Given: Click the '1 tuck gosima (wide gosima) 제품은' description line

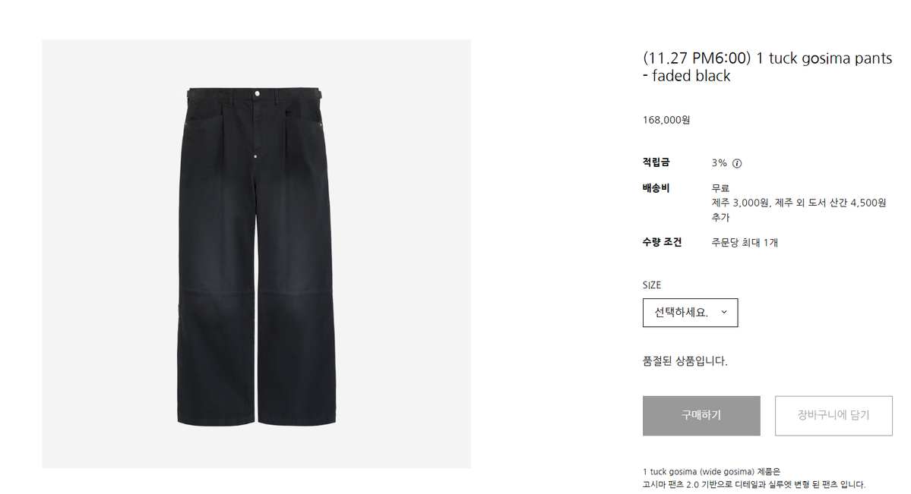Looking at the screenshot, I should (711, 472).
